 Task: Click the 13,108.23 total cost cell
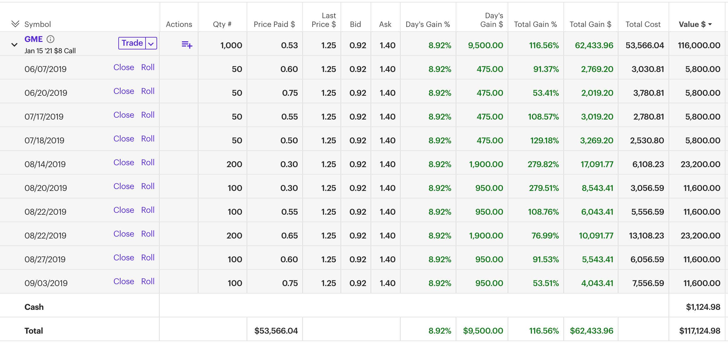click(646, 236)
